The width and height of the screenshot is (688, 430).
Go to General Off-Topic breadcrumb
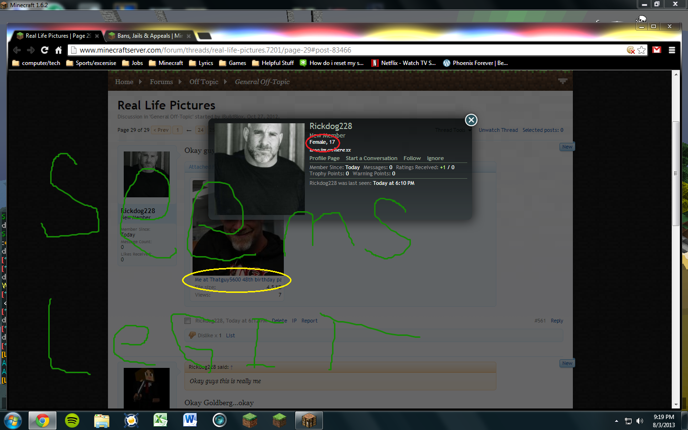pos(262,82)
